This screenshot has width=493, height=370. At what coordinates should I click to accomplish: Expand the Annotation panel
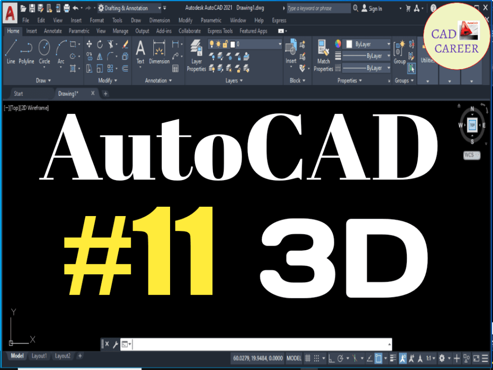[158, 80]
